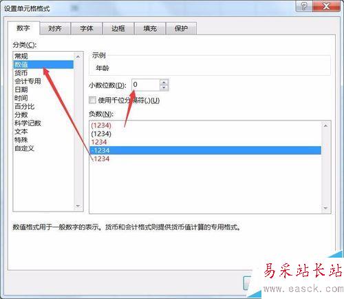Choose 百分比 category
Viewport: 344px width, 299px height.
pos(43,106)
